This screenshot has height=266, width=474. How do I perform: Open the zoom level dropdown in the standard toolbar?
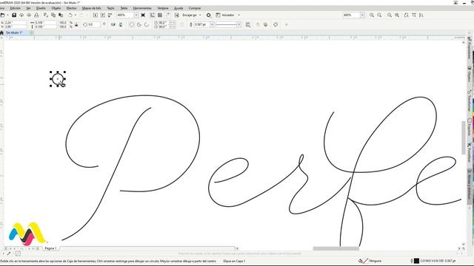click(136, 15)
